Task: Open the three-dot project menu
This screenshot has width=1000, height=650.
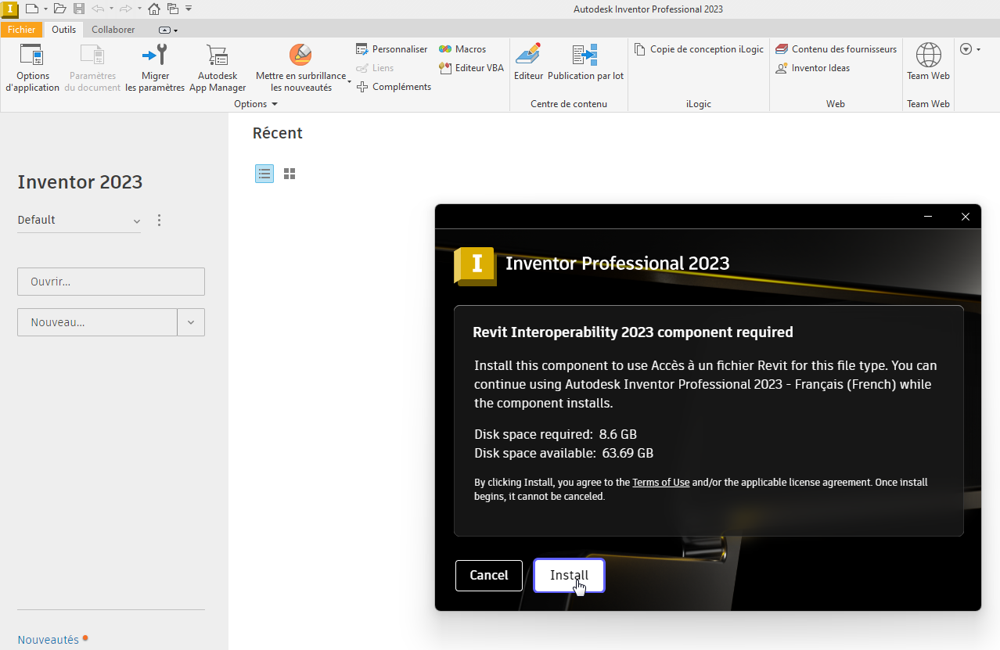Action: click(160, 221)
